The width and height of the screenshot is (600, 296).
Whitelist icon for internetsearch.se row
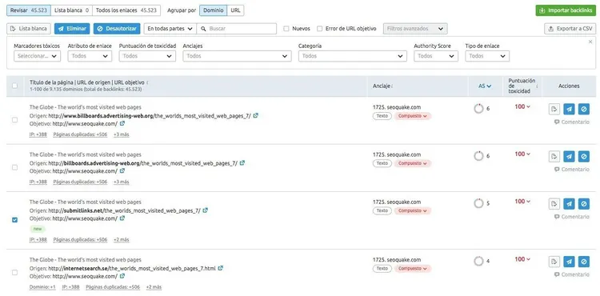(554, 262)
